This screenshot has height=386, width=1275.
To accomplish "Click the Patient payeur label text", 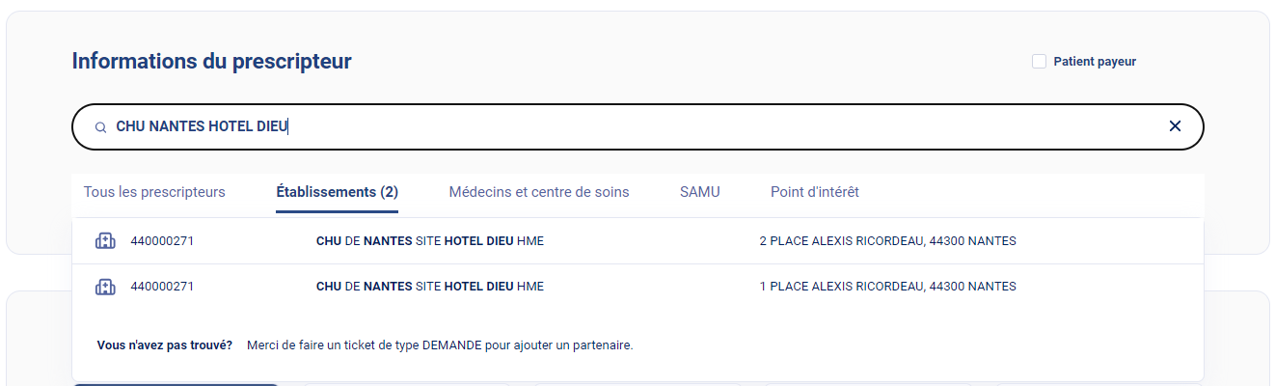I will click(x=1095, y=62).
